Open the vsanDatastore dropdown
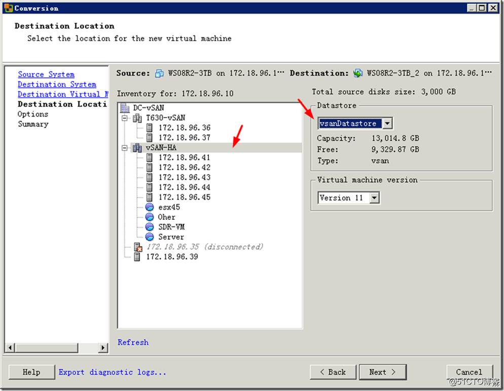The image size is (504, 391). click(x=387, y=124)
